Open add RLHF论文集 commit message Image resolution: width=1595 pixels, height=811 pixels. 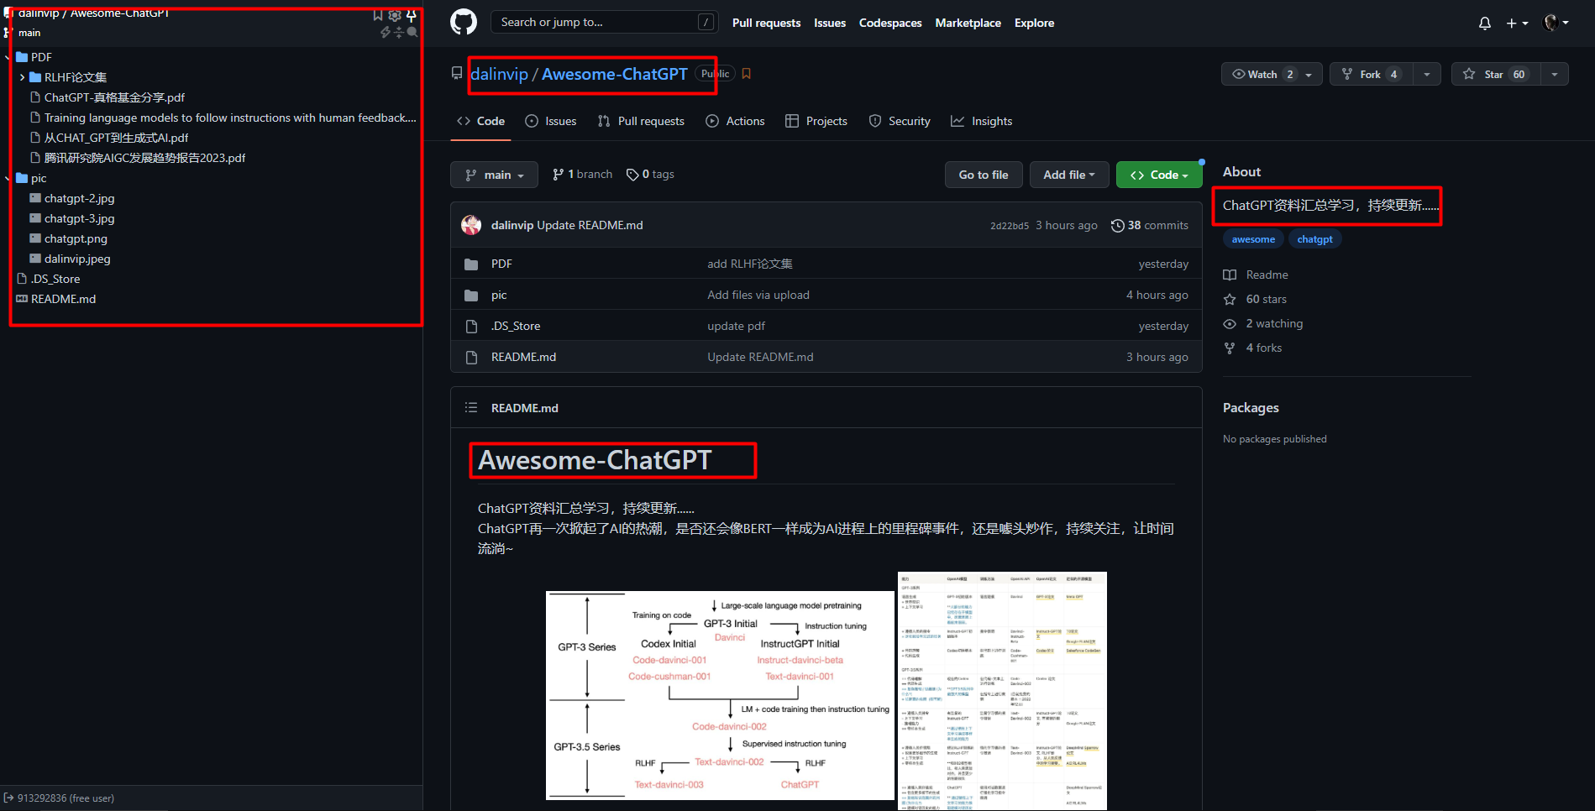pyautogui.click(x=749, y=264)
